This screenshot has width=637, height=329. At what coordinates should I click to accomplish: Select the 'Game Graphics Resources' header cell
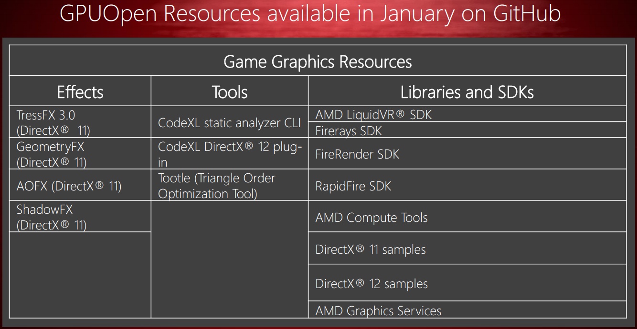[x=318, y=60]
